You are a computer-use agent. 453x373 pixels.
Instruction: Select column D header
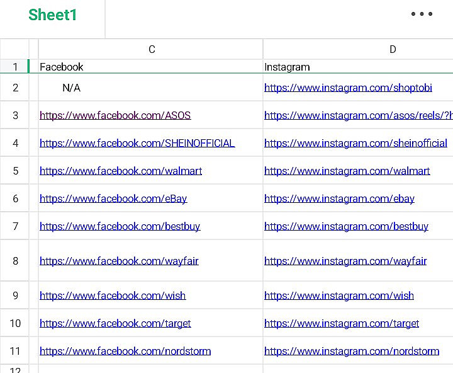pyautogui.click(x=393, y=49)
